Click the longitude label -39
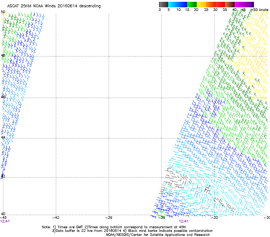The width and height of the screenshot is (270, 237). tap(109, 218)
